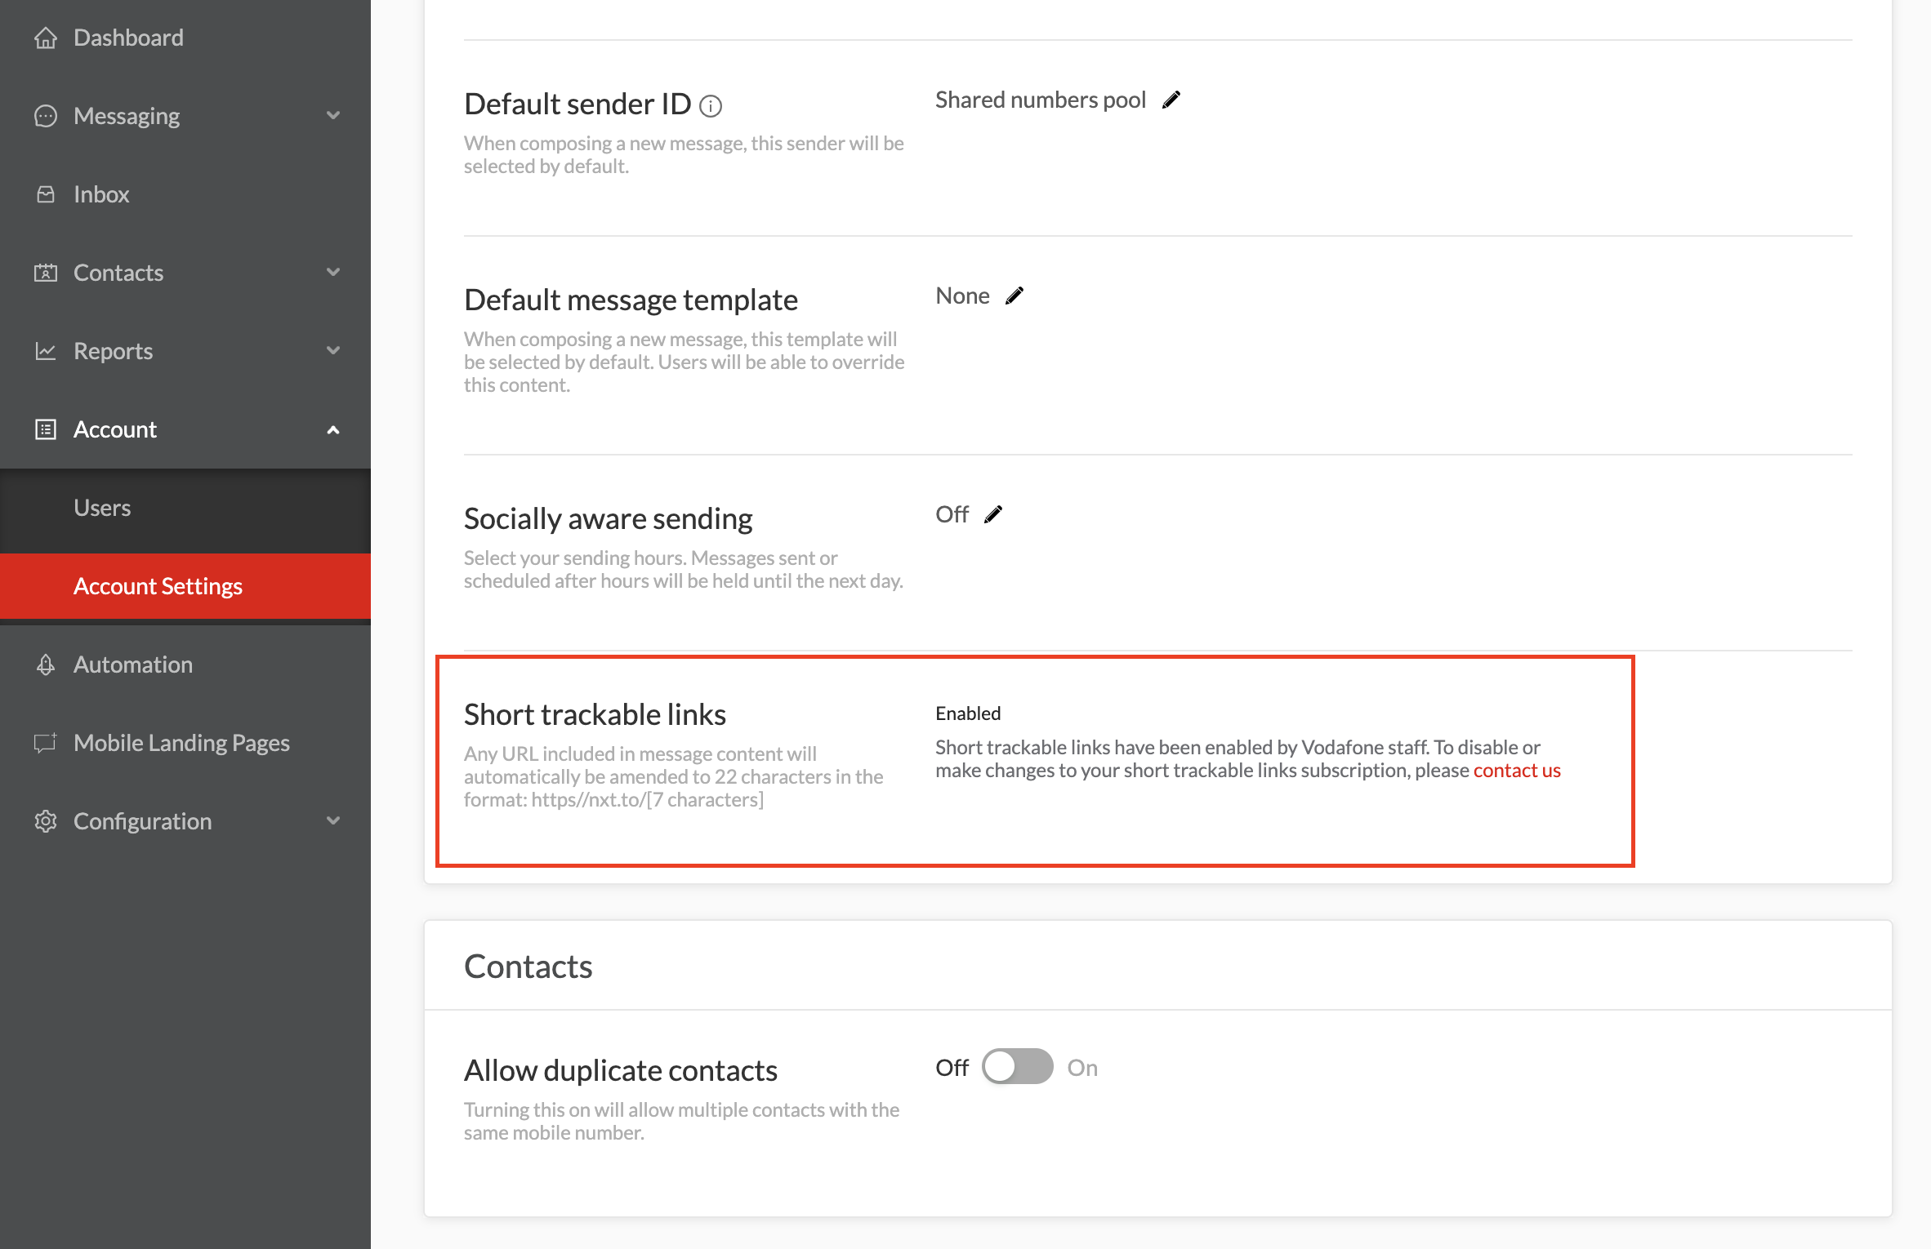Toggle Allow duplicate contacts switch

coord(1017,1067)
